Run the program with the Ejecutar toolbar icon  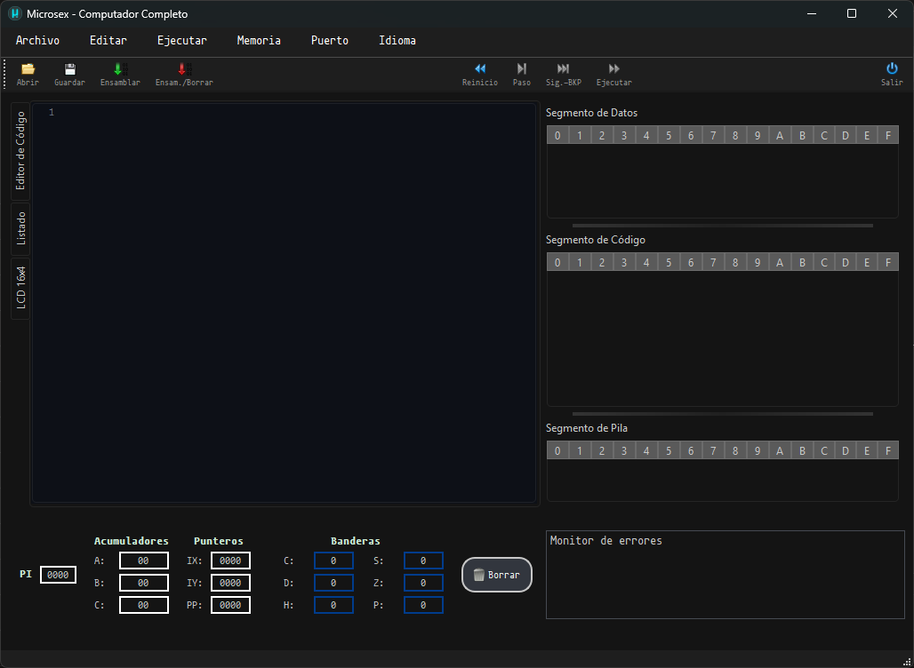[613, 75]
